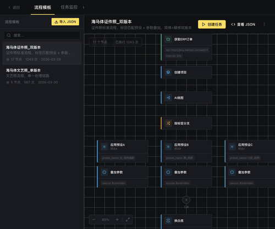This screenshot has height=229, width=275.
Task: Click the preset icon on 应用预设B node
Action: [168, 147]
